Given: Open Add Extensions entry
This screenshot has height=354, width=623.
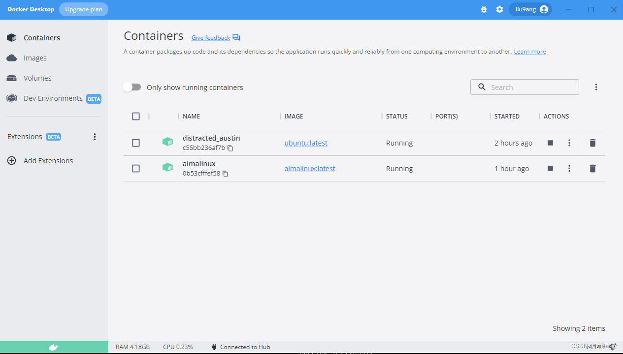Looking at the screenshot, I should coord(48,161).
